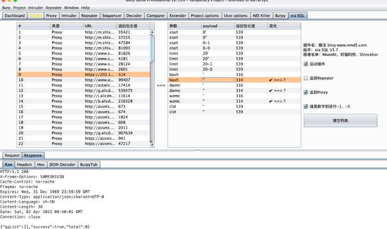Switch to the AES Killer tab
Screen dimensions: 387x229
coord(261,16)
